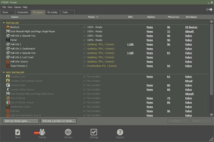214x142 pixels.
Task: Collapse the NOT INSTALLED games section
Action: (x=4, y=72)
